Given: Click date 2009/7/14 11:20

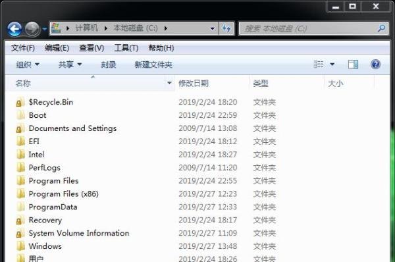Looking at the screenshot, I should tap(208, 167).
